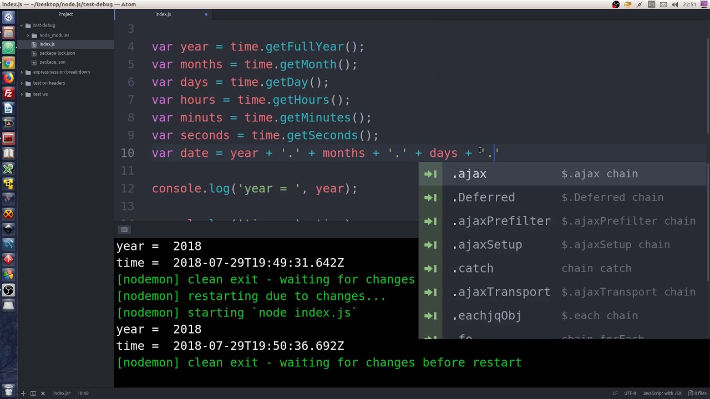
Task: Open the session menu icon at top right
Action: coord(703,4)
